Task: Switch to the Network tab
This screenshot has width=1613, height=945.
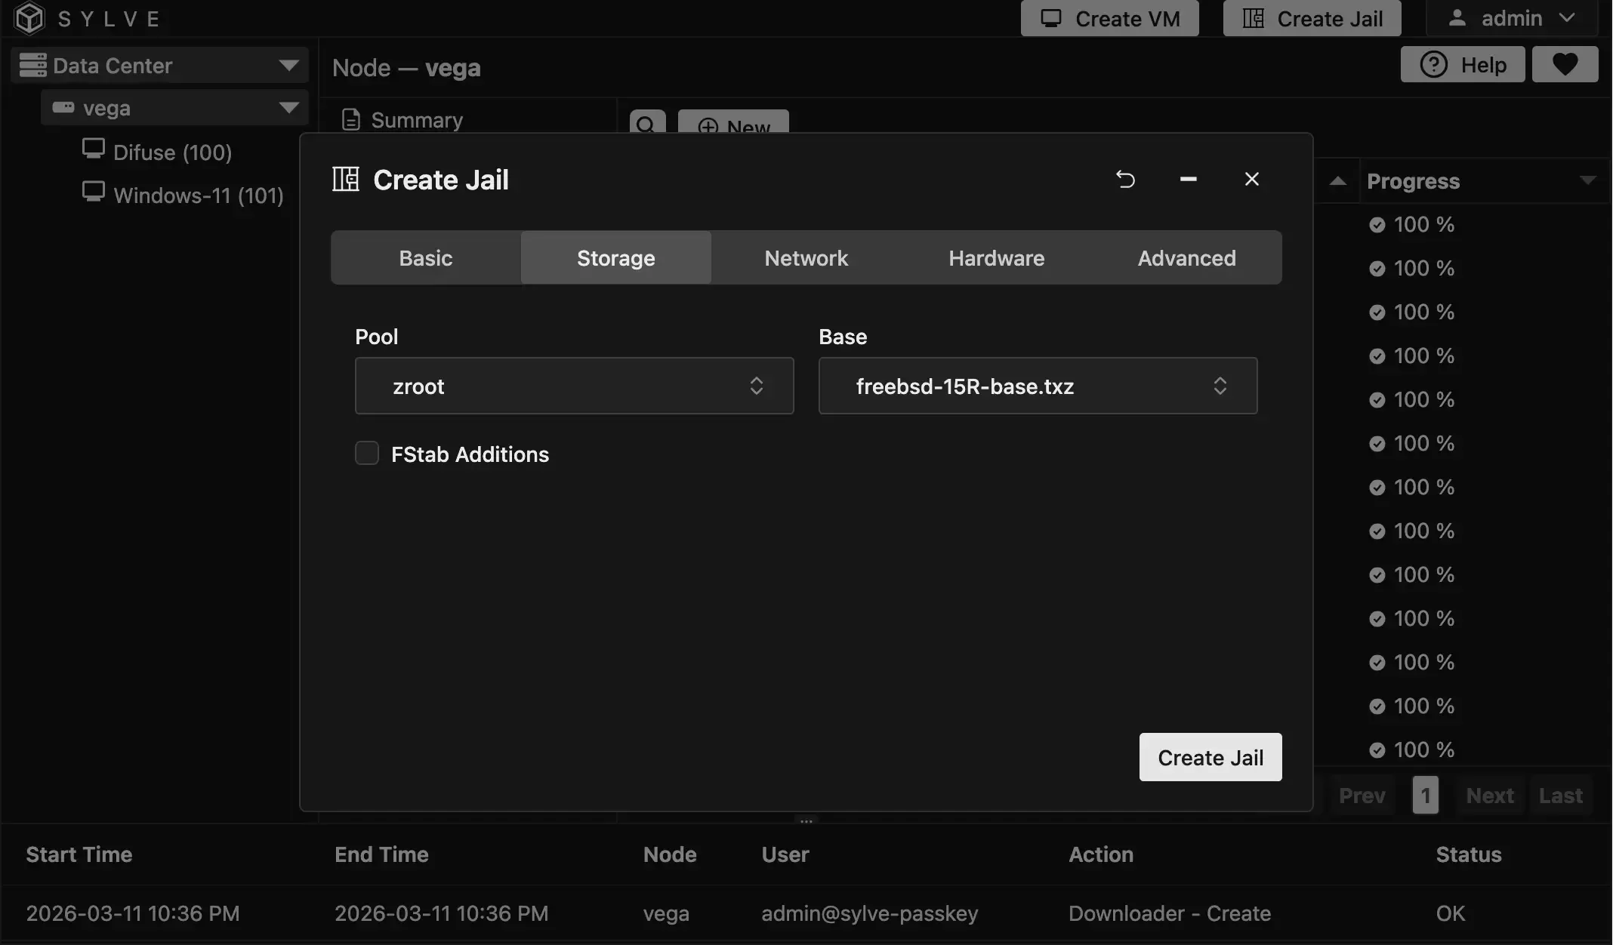Action: (805, 257)
